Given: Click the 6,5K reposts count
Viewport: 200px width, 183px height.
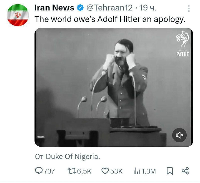Looking at the screenshot, I should pyautogui.click(x=83, y=171).
